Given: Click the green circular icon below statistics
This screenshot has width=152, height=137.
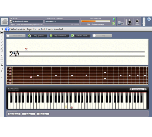Looking at the screenshot, I should [x=114, y=23].
